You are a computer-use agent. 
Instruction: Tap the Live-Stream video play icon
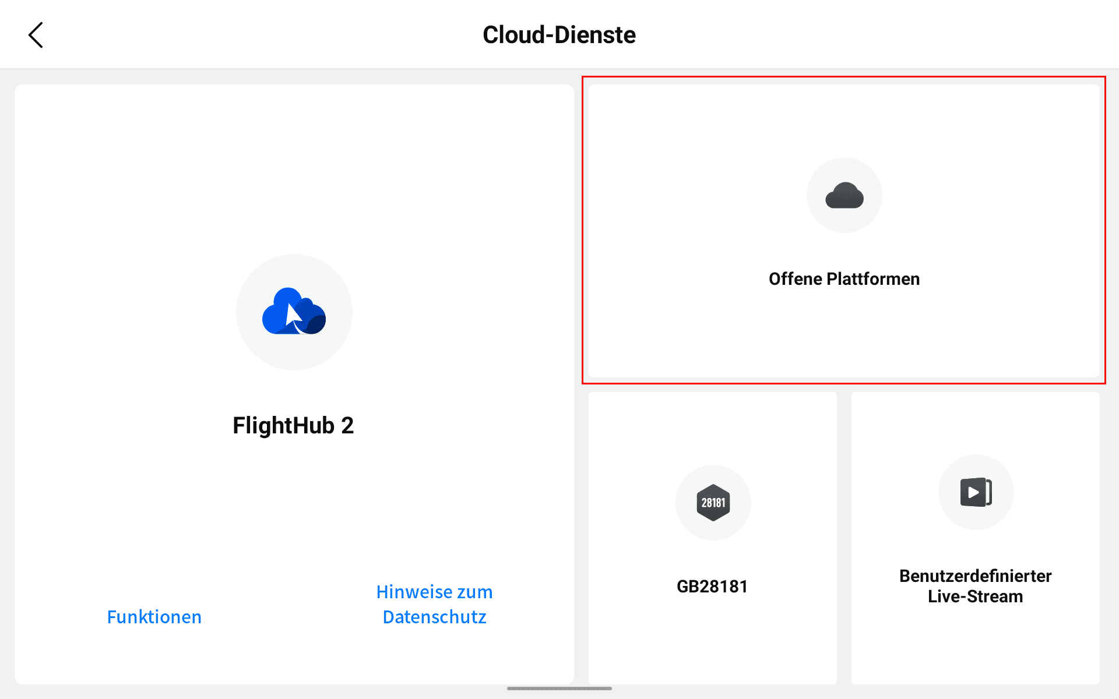(x=975, y=492)
